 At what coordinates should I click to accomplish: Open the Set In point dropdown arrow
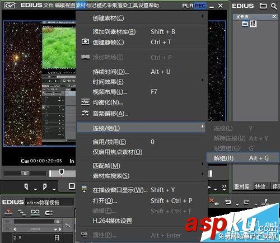[x=35, y=190]
